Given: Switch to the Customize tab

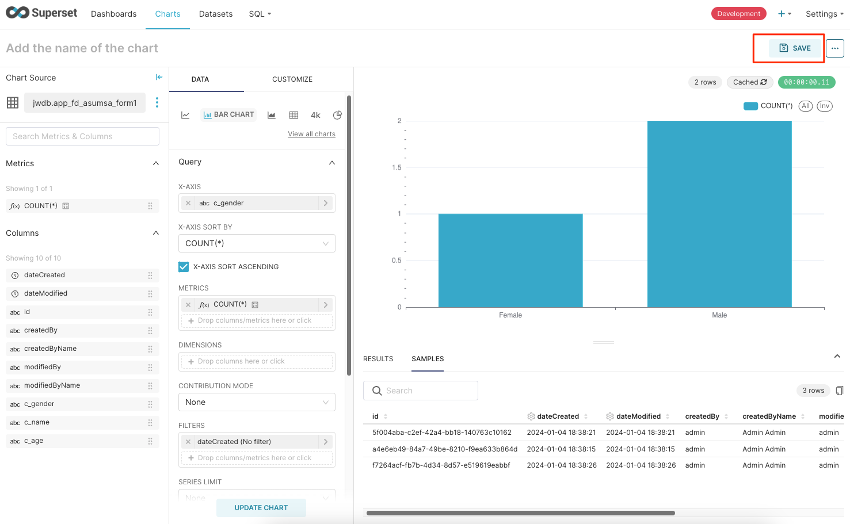Looking at the screenshot, I should 292,79.
